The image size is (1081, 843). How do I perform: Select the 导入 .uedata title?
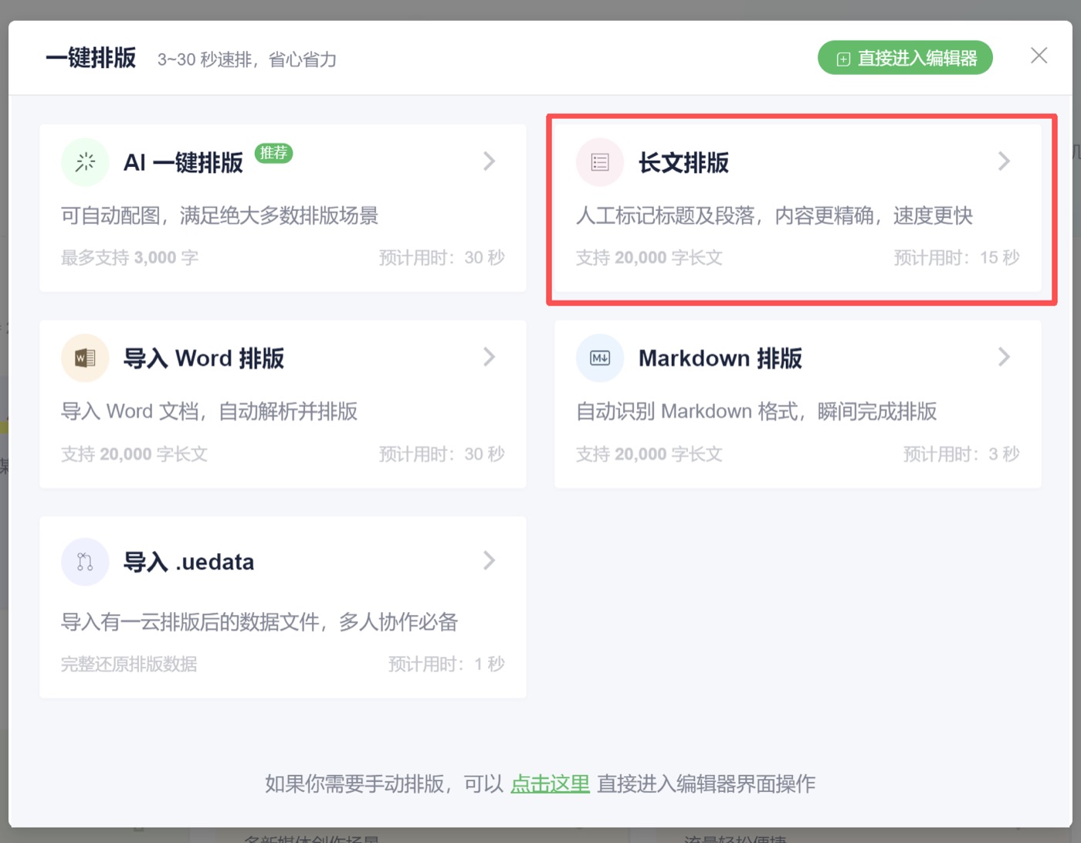click(x=189, y=562)
